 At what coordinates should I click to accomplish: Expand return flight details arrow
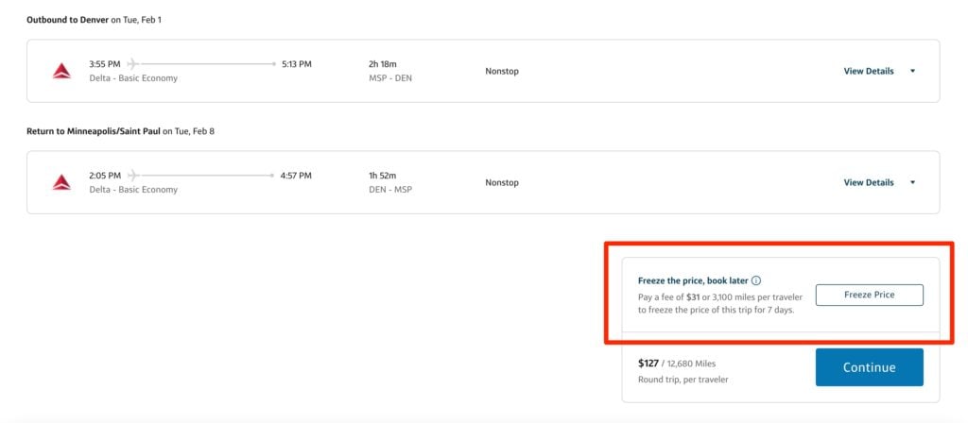[912, 182]
